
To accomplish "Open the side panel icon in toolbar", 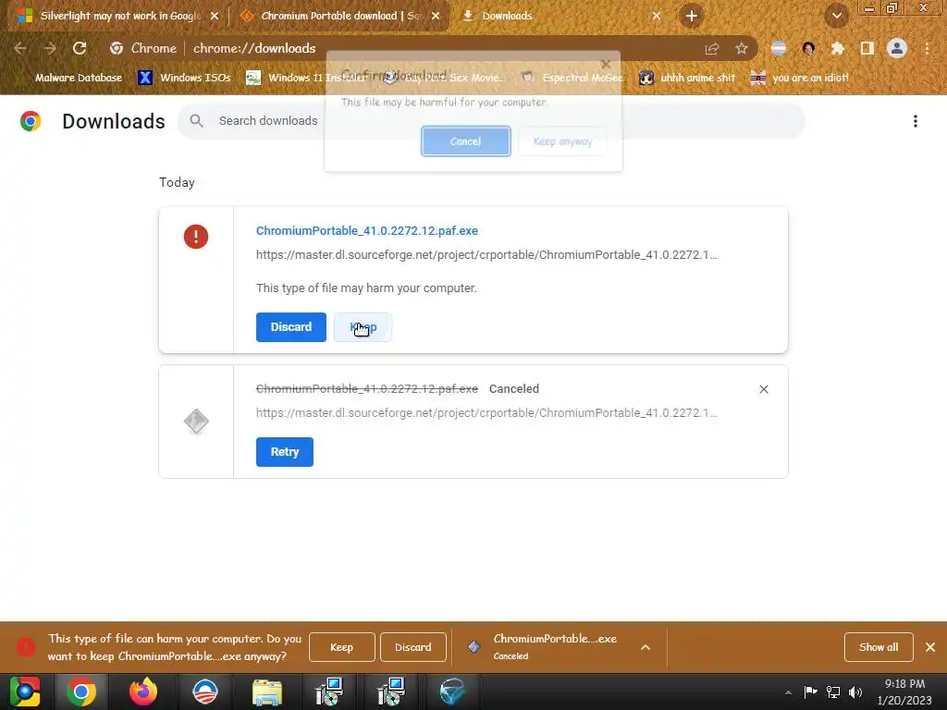I will coord(867,48).
